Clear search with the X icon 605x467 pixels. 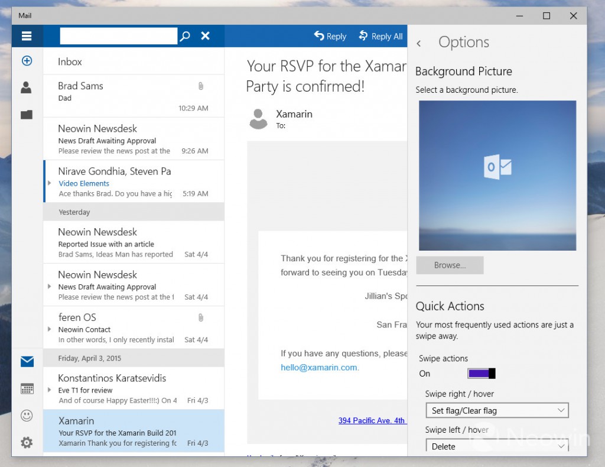[x=205, y=36]
